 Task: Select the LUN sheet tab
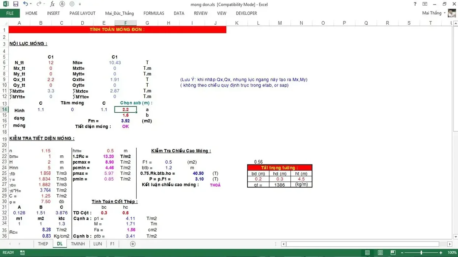click(97, 244)
